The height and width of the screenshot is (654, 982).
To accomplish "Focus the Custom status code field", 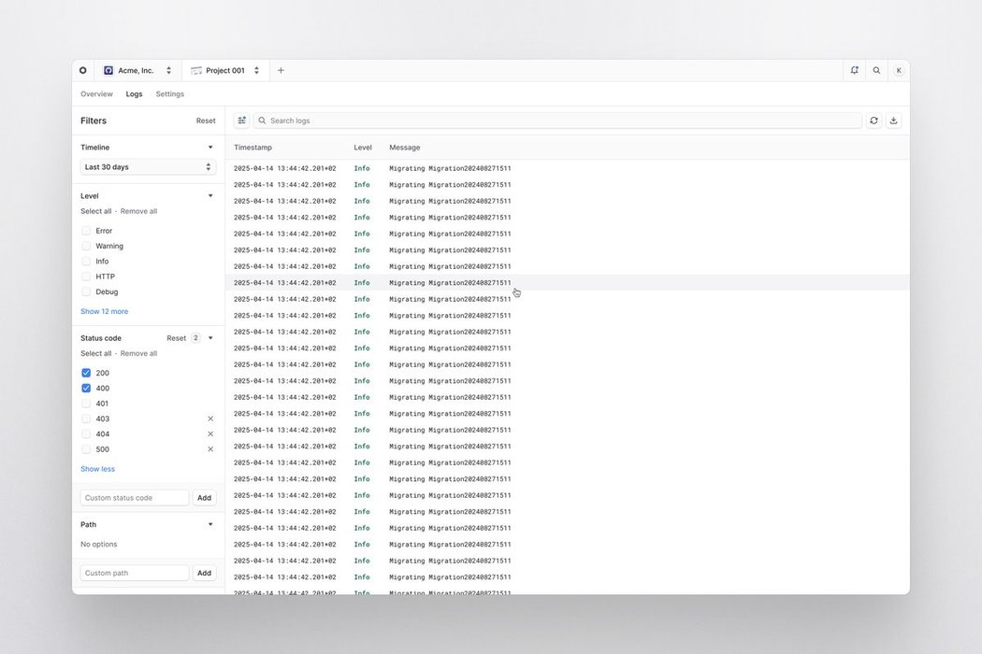I will pos(135,498).
